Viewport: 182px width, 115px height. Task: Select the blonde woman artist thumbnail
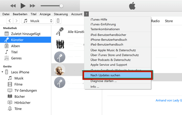click(x=60, y=70)
